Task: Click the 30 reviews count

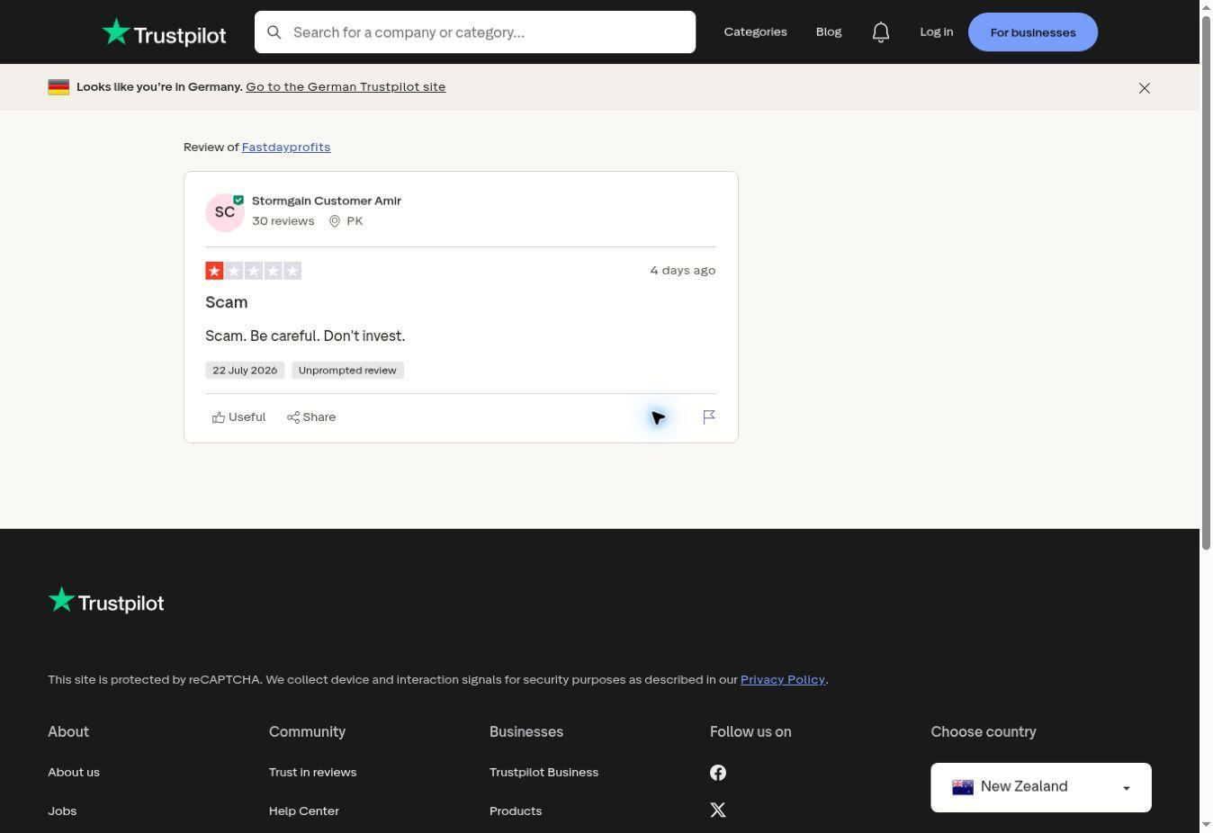Action: click(x=283, y=221)
